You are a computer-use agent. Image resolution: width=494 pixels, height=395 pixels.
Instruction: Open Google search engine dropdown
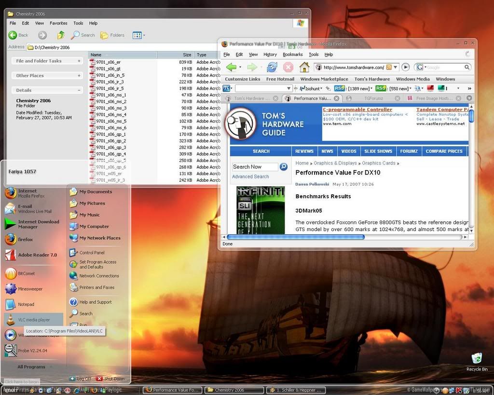421,67
